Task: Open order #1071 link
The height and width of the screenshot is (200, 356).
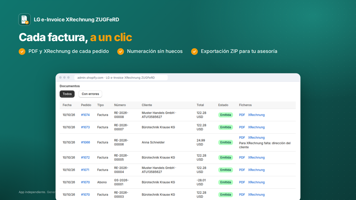Action: (85, 170)
